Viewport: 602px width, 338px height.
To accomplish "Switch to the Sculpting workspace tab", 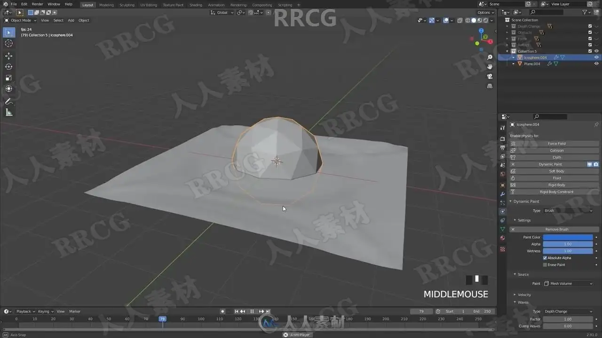I will [x=127, y=5].
